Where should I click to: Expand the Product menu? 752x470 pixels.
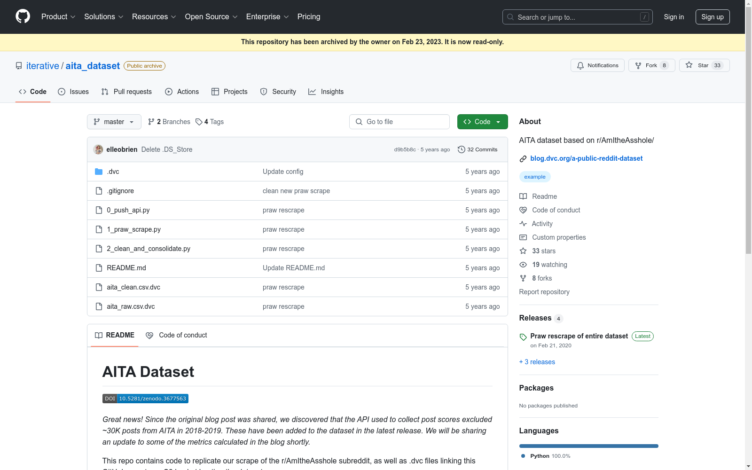click(58, 16)
